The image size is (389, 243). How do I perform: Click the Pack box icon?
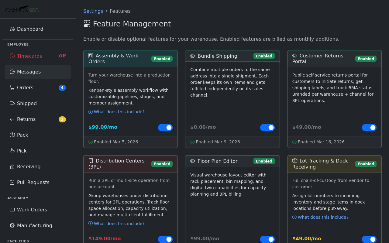pos(12,135)
